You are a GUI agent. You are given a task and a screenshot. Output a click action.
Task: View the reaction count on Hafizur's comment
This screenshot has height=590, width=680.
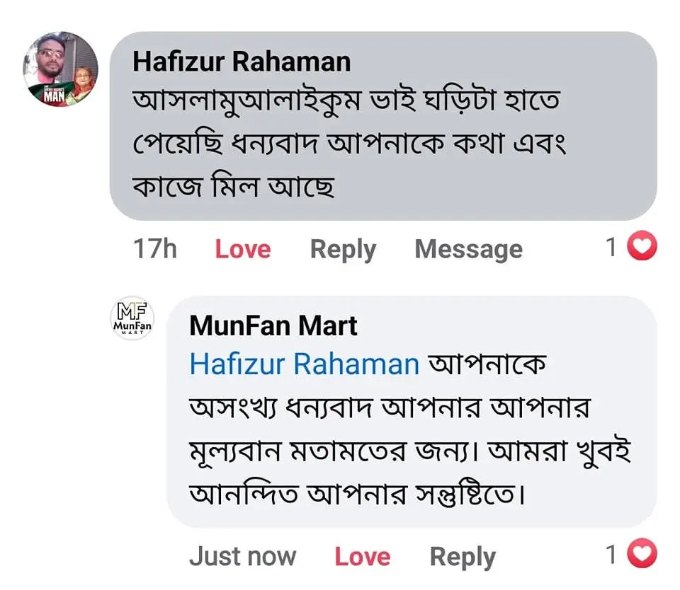[612, 248]
